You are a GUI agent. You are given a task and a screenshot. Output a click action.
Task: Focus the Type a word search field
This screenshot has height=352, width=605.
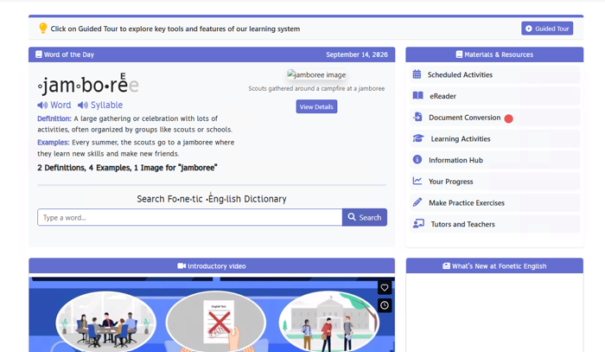click(x=190, y=218)
